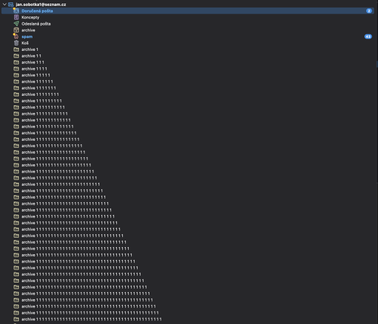Select the Koncepty folder label

tap(31, 17)
